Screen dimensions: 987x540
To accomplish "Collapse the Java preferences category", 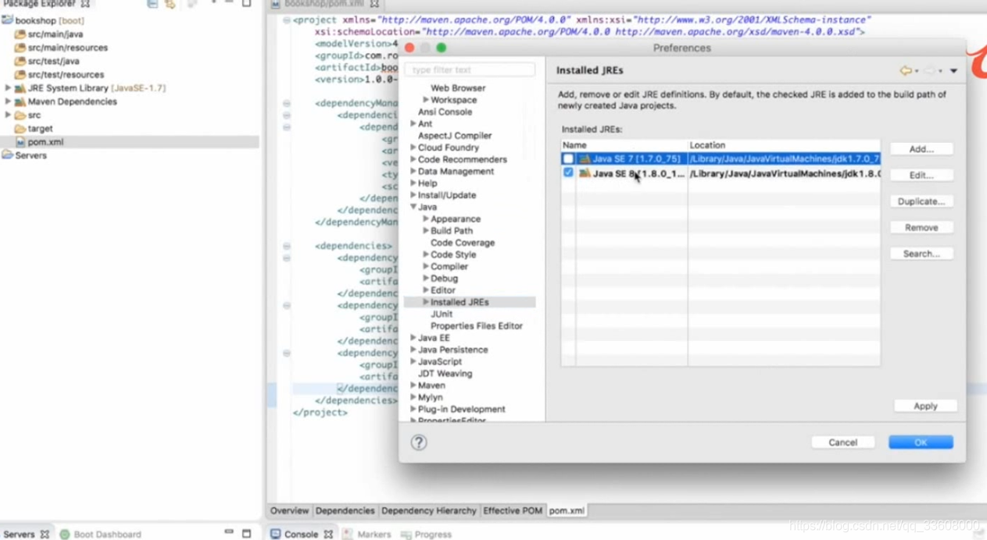I will pyautogui.click(x=413, y=207).
